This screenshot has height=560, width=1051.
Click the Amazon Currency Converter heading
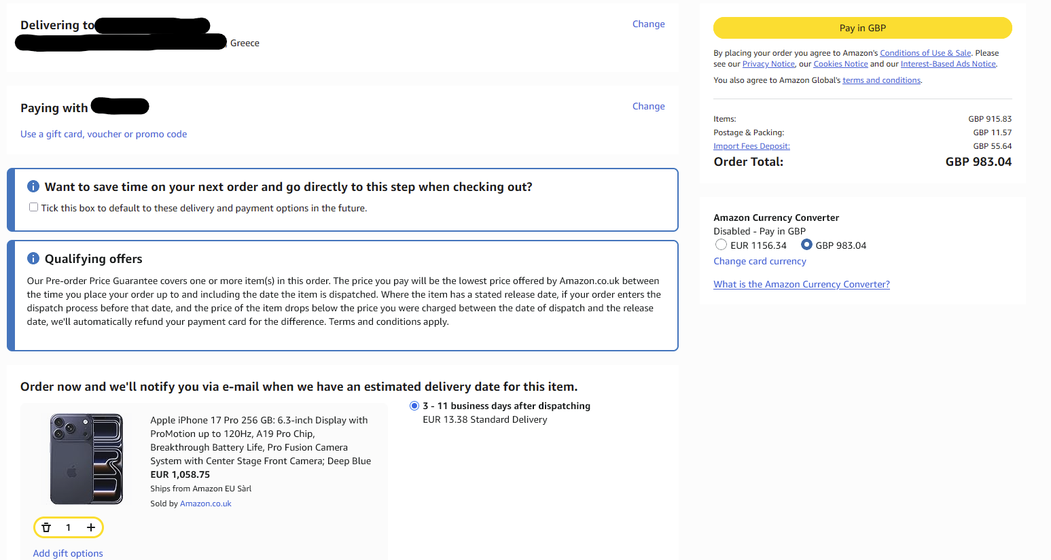[x=776, y=217]
